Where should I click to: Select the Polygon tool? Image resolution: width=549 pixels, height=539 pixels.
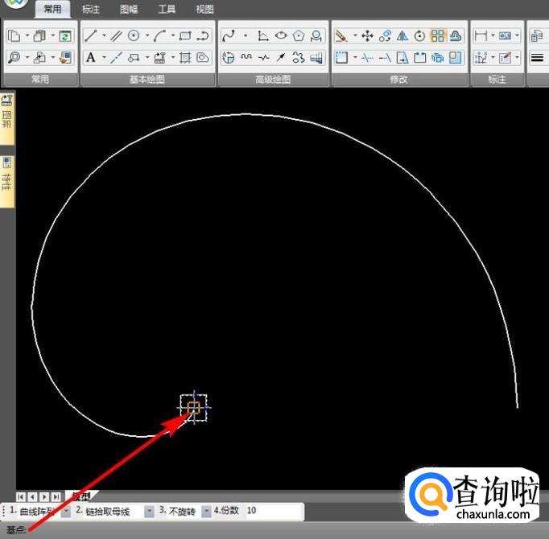coord(299,35)
